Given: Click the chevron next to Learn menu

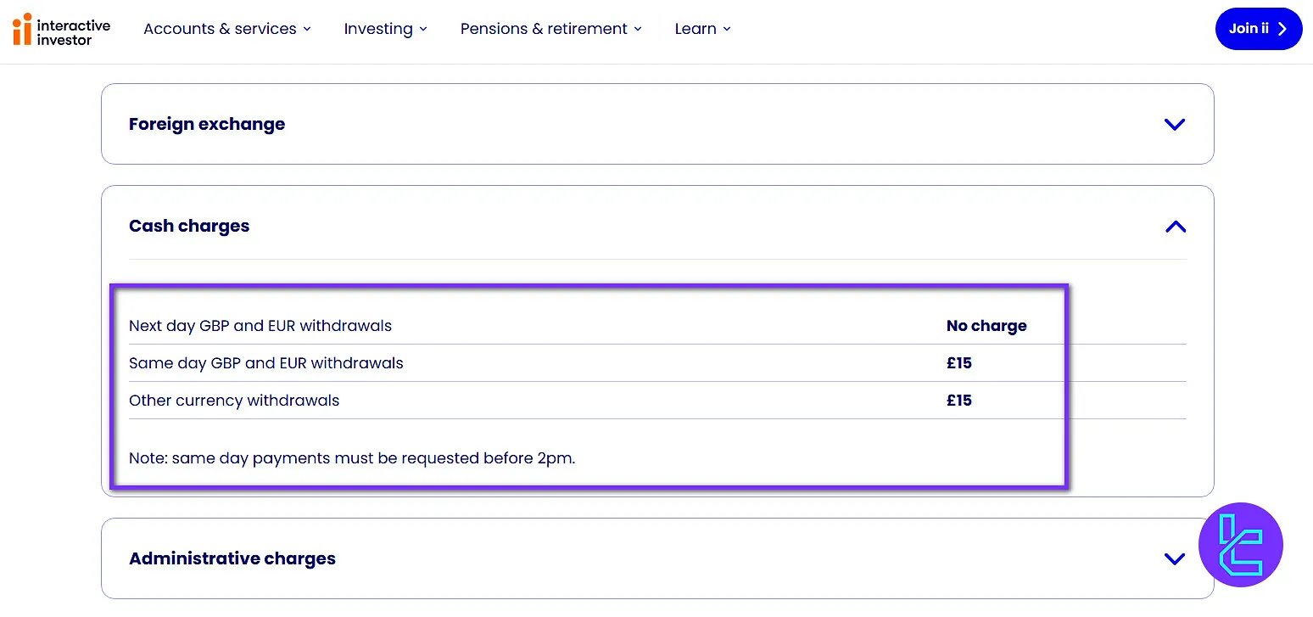Looking at the screenshot, I should (728, 29).
